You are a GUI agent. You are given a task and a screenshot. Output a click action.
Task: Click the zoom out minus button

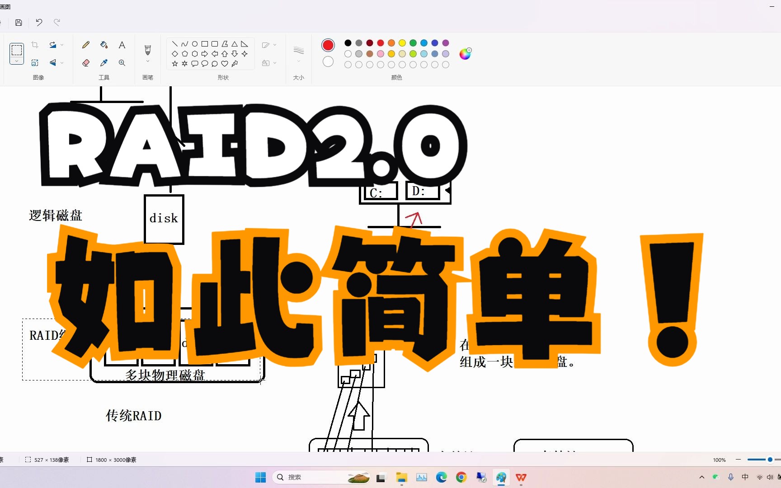coord(738,460)
